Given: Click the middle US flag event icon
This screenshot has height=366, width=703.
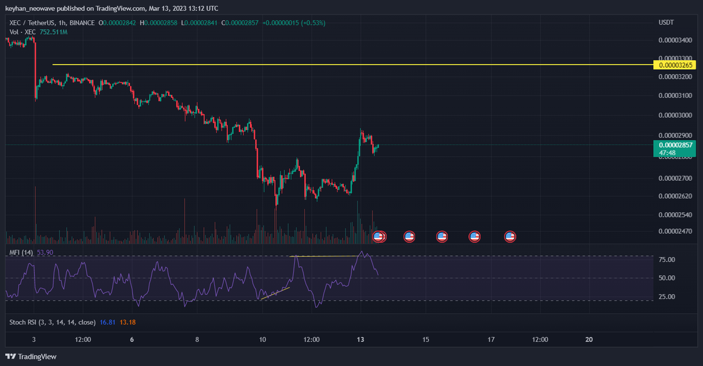Looking at the screenshot, I should [x=442, y=237].
